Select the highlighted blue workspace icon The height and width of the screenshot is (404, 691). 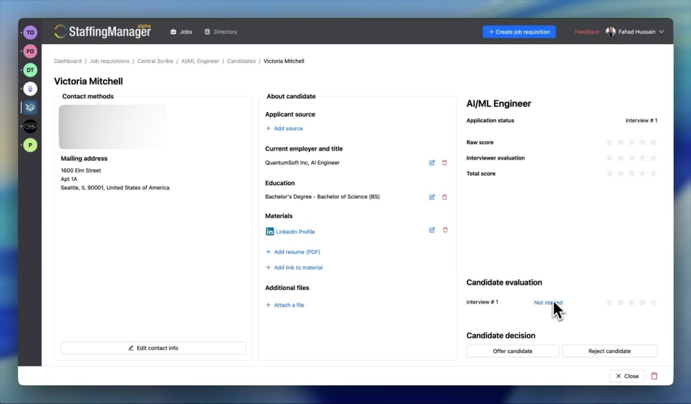(x=30, y=108)
